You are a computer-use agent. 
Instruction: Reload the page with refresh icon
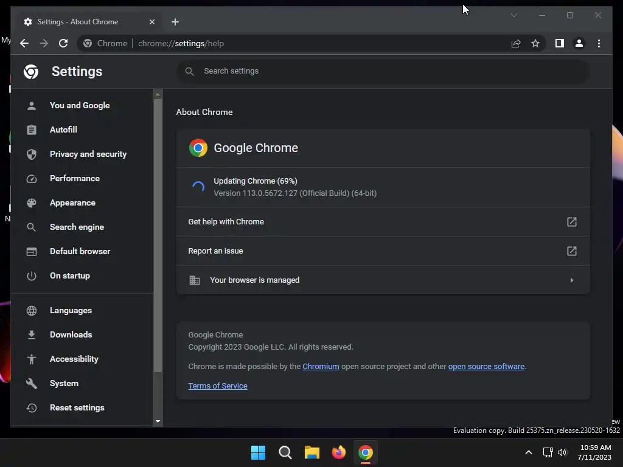tap(63, 43)
